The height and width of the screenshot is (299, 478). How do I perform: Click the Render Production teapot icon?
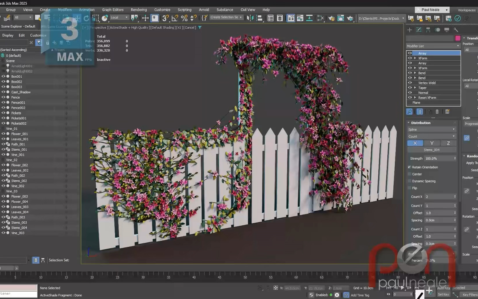350,18
